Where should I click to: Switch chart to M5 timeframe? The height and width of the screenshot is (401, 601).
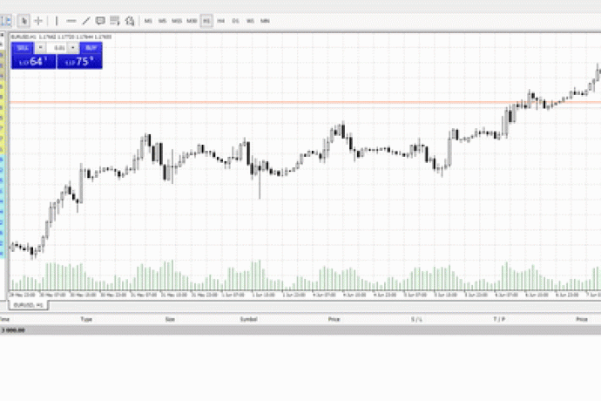point(162,21)
